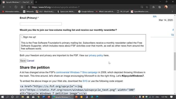Show hidden system tray icons chevron

[x=133, y=97]
